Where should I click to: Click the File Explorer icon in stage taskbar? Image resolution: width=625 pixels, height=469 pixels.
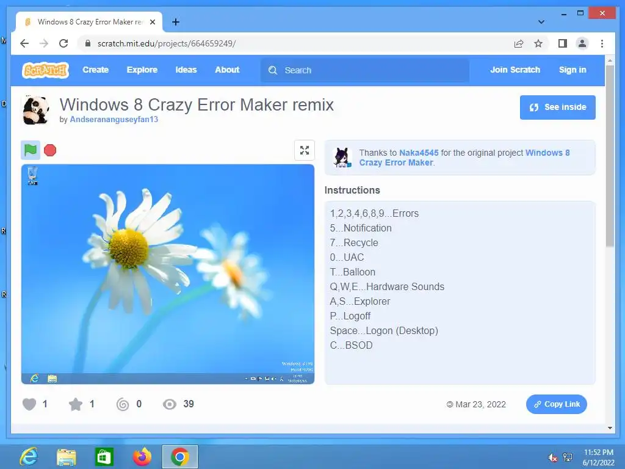click(52, 379)
